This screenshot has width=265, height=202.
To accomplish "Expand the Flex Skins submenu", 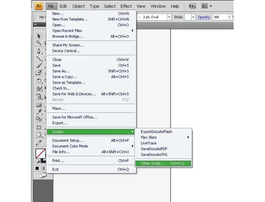I will point(163,137).
